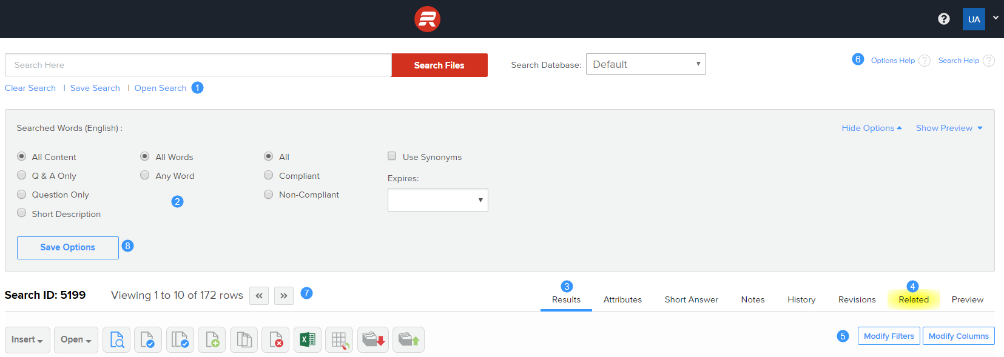Viewport: 1004px width, 357px height.
Task: Open the UA user avatar
Action: (974, 19)
